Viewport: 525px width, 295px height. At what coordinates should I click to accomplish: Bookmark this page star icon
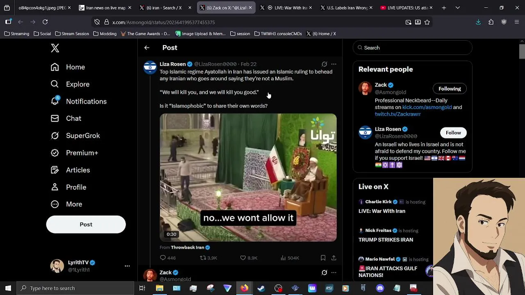(x=427, y=22)
